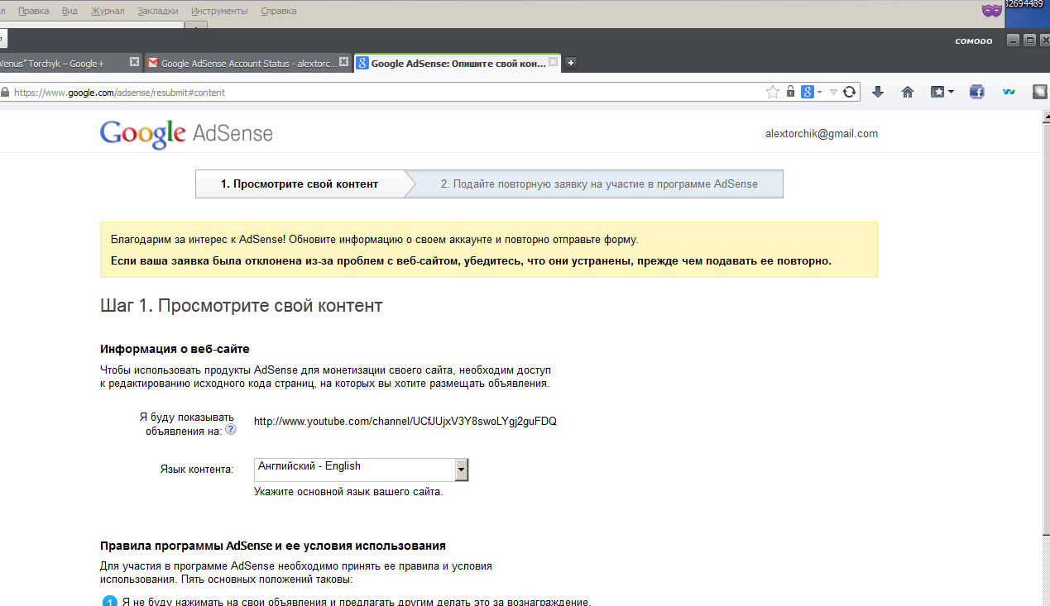Click the Язык контента label
The height and width of the screenshot is (606, 1050).
pyautogui.click(x=197, y=470)
